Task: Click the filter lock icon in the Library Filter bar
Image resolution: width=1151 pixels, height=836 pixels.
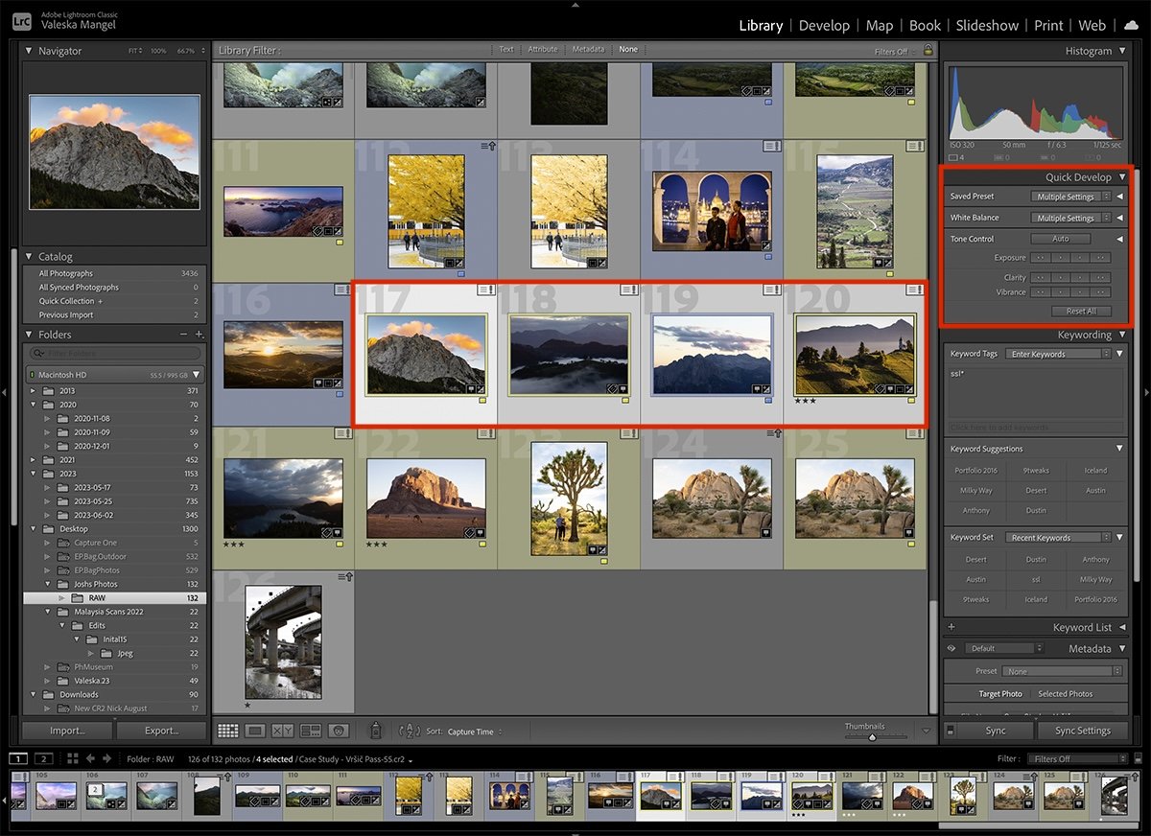Action: click(927, 49)
